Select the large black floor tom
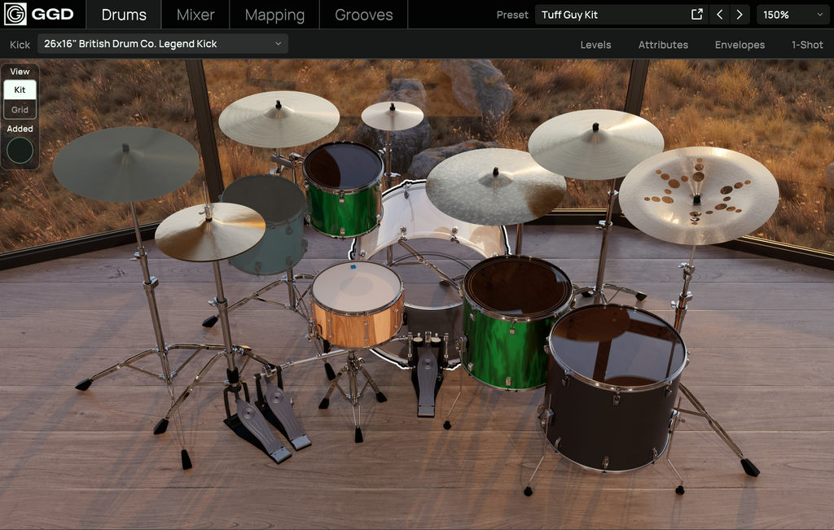Viewport: 834px width, 530px height. 616,388
